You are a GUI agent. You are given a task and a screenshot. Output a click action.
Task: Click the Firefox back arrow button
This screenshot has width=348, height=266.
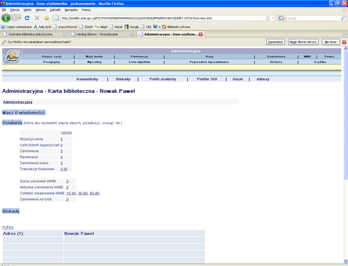pyautogui.click(x=6, y=18)
